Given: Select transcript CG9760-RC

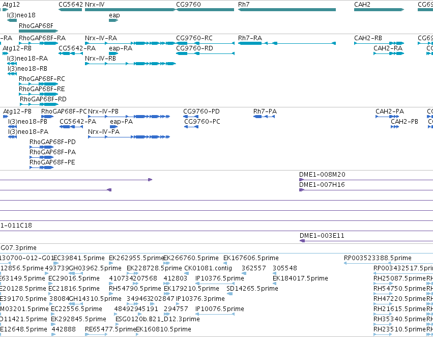Looking at the screenshot, I should pos(194,38).
